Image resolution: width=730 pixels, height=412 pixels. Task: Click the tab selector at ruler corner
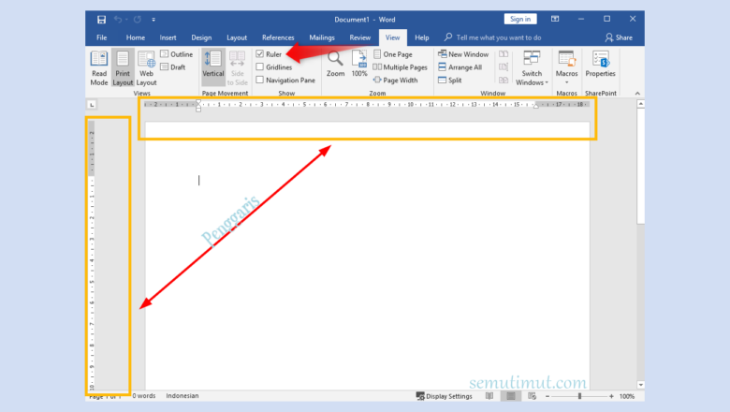(x=92, y=105)
